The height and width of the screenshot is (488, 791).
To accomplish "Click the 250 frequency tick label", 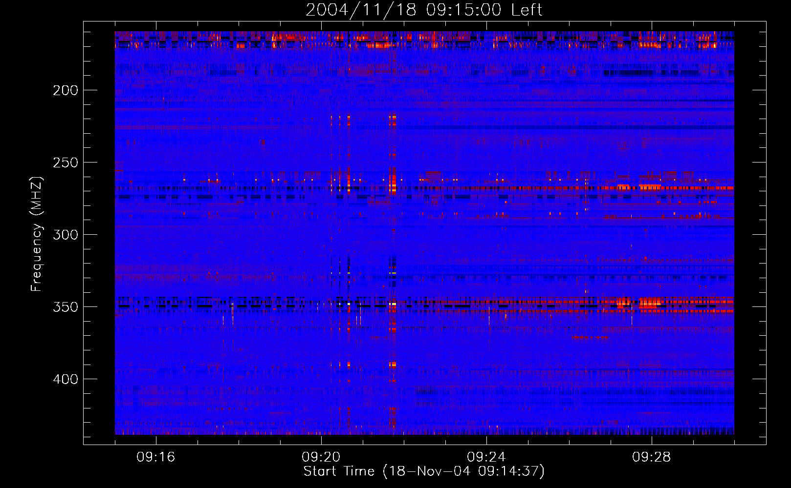I will pyautogui.click(x=66, y=163).
